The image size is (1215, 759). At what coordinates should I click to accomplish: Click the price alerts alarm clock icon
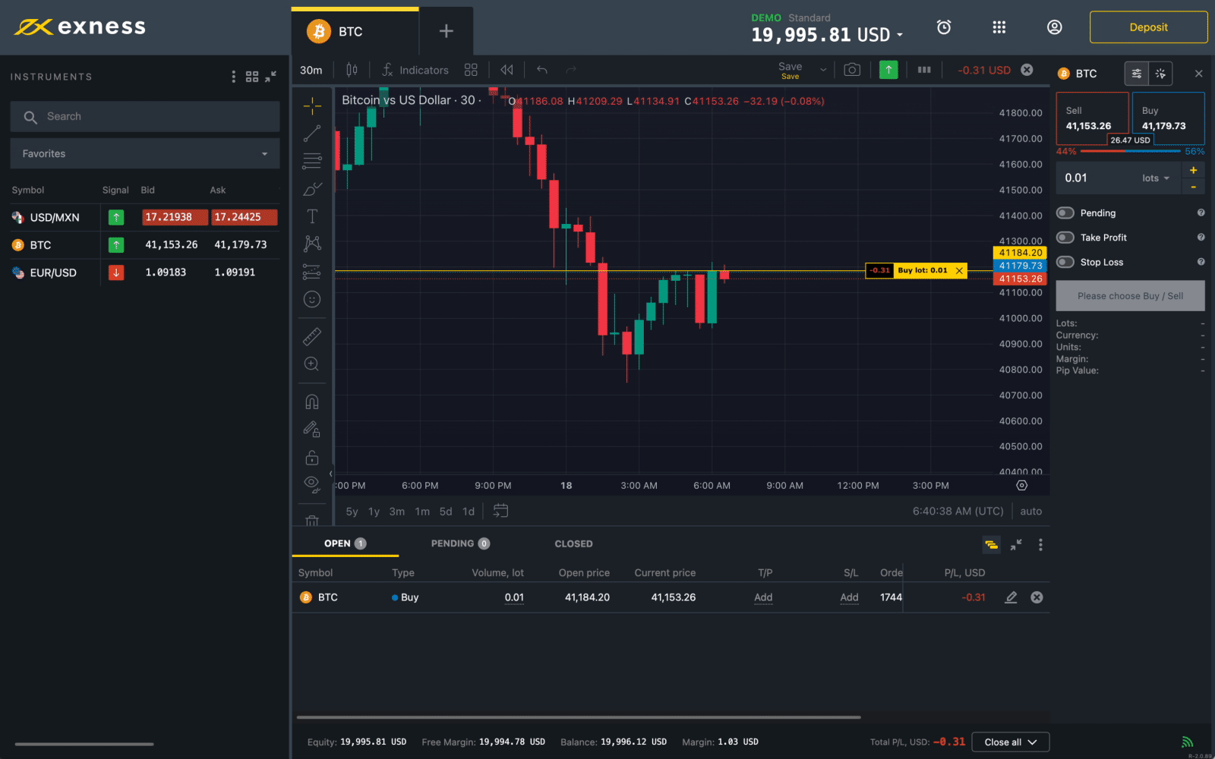[x=944, y=27]
